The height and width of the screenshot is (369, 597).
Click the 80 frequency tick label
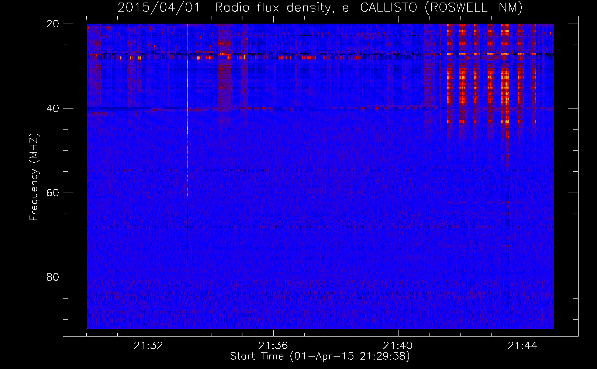[53, 277]
